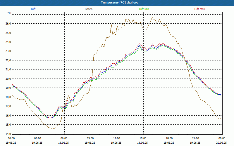Click the 23,0 y-axis value

click(8, 51)
